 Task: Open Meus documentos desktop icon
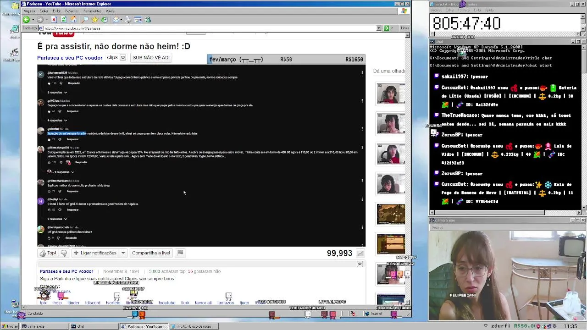click(x=15, y=6)
